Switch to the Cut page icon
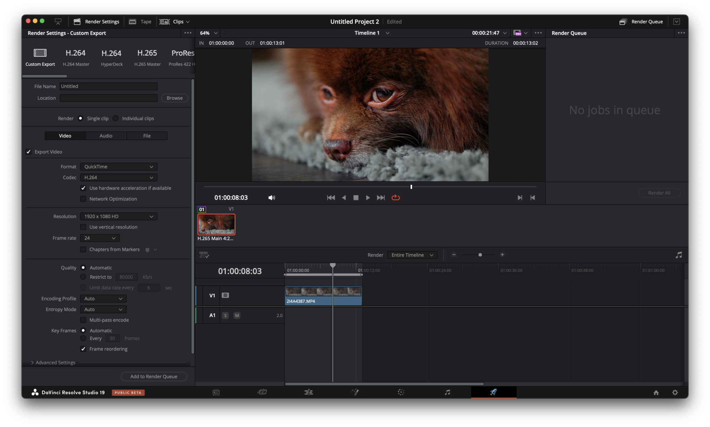The image size is (710, 427). click(x=262, y=392)
